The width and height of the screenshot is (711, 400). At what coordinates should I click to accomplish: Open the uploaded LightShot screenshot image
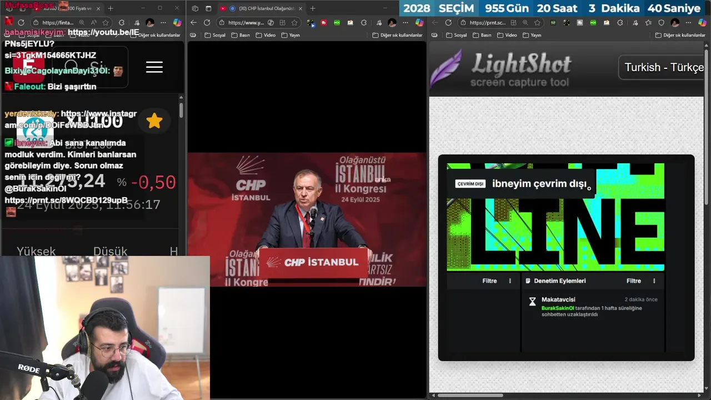566,258
